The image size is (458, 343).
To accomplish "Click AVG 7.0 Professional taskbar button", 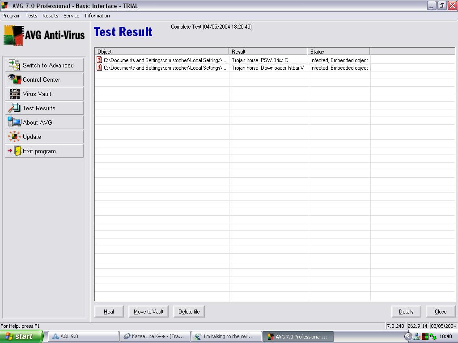I will [298, 337].
